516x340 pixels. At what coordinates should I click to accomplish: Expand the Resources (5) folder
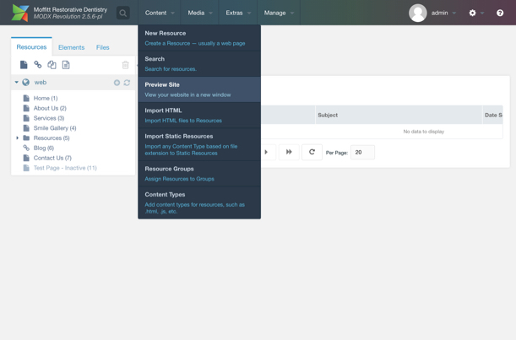pyautogui.click(x=18, y=138)
